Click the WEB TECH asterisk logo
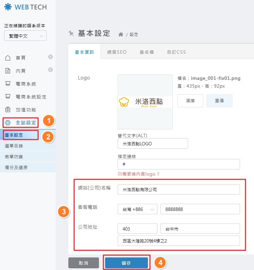This screenshot has height=270, width=254. (x=8, y=7)
